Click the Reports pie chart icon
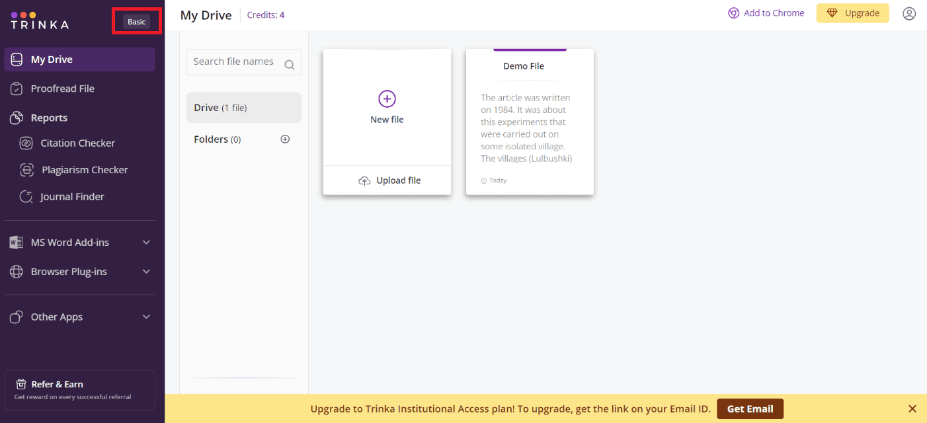The image size is (927, 423). (17, 118)
